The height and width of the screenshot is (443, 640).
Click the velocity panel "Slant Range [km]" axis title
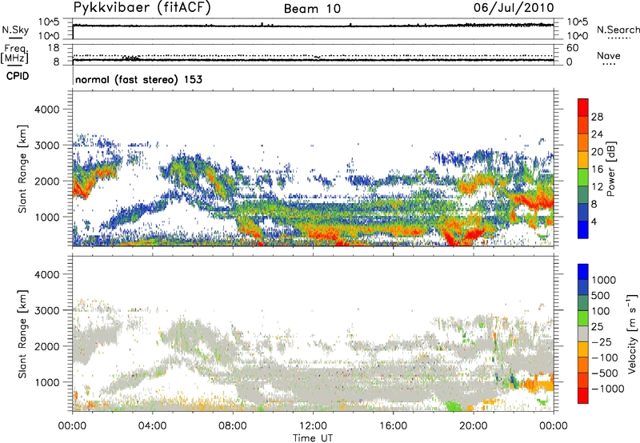click(x=23, y=333)
